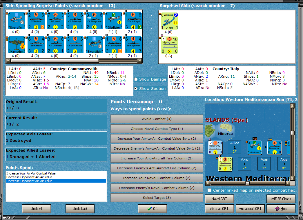Increase Your Air-to-Air Combat Value By 1
Viewport: 303px width, 220px height.
[157, 139]
